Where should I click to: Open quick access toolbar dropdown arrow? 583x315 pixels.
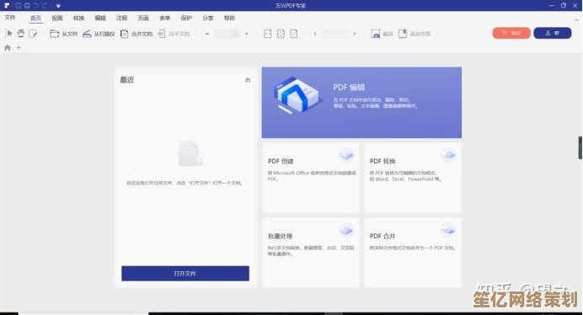(58, 6)
